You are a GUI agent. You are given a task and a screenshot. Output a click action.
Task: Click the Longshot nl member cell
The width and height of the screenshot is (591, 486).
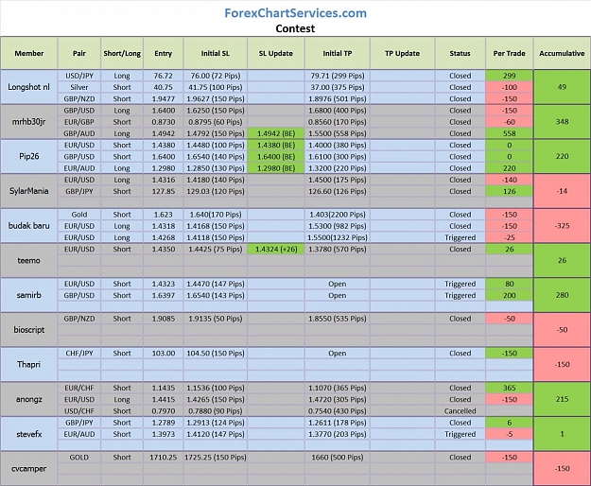click(x=29, y=87)
